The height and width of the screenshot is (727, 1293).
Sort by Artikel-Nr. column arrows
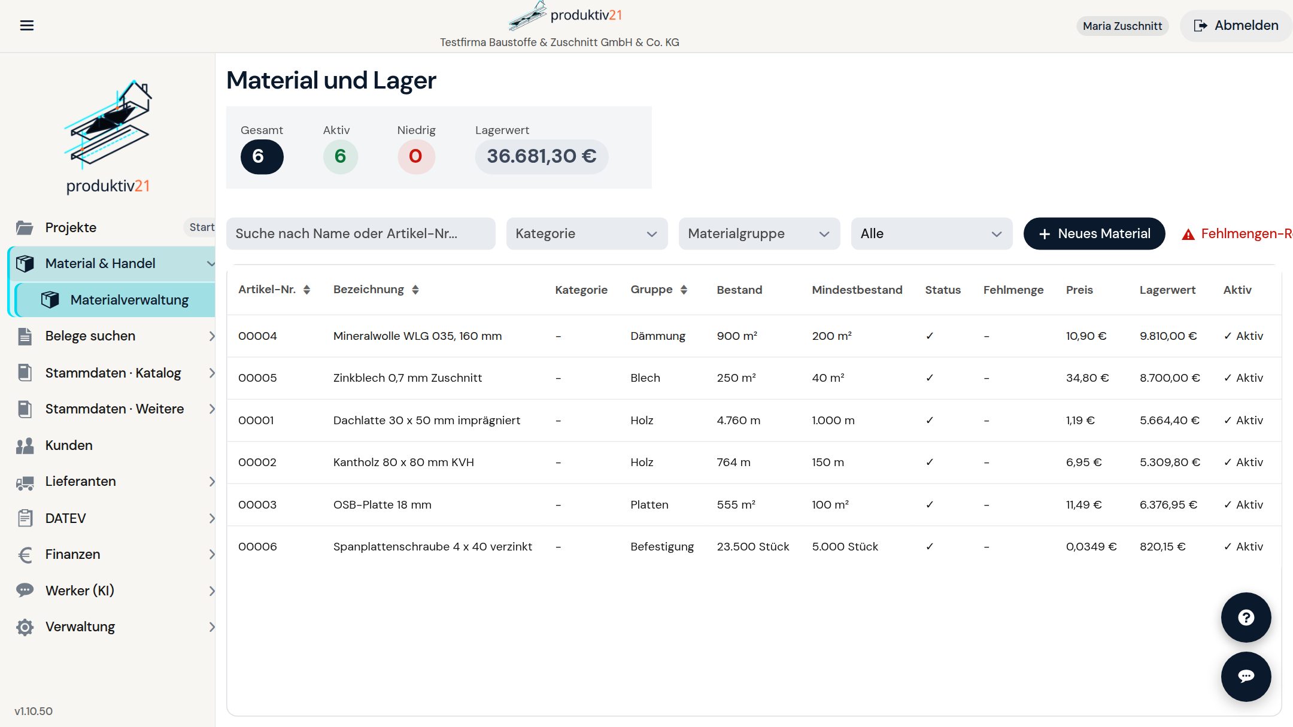[x=306, y=290]
